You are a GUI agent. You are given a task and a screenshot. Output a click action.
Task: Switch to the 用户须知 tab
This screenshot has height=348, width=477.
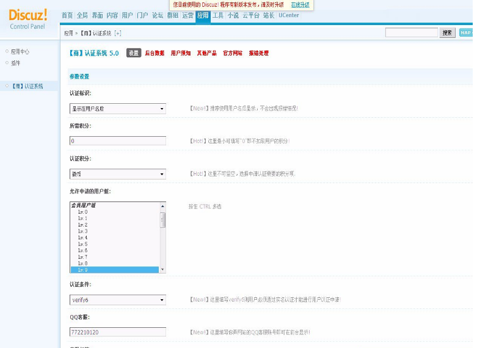(x=180, y=53)
